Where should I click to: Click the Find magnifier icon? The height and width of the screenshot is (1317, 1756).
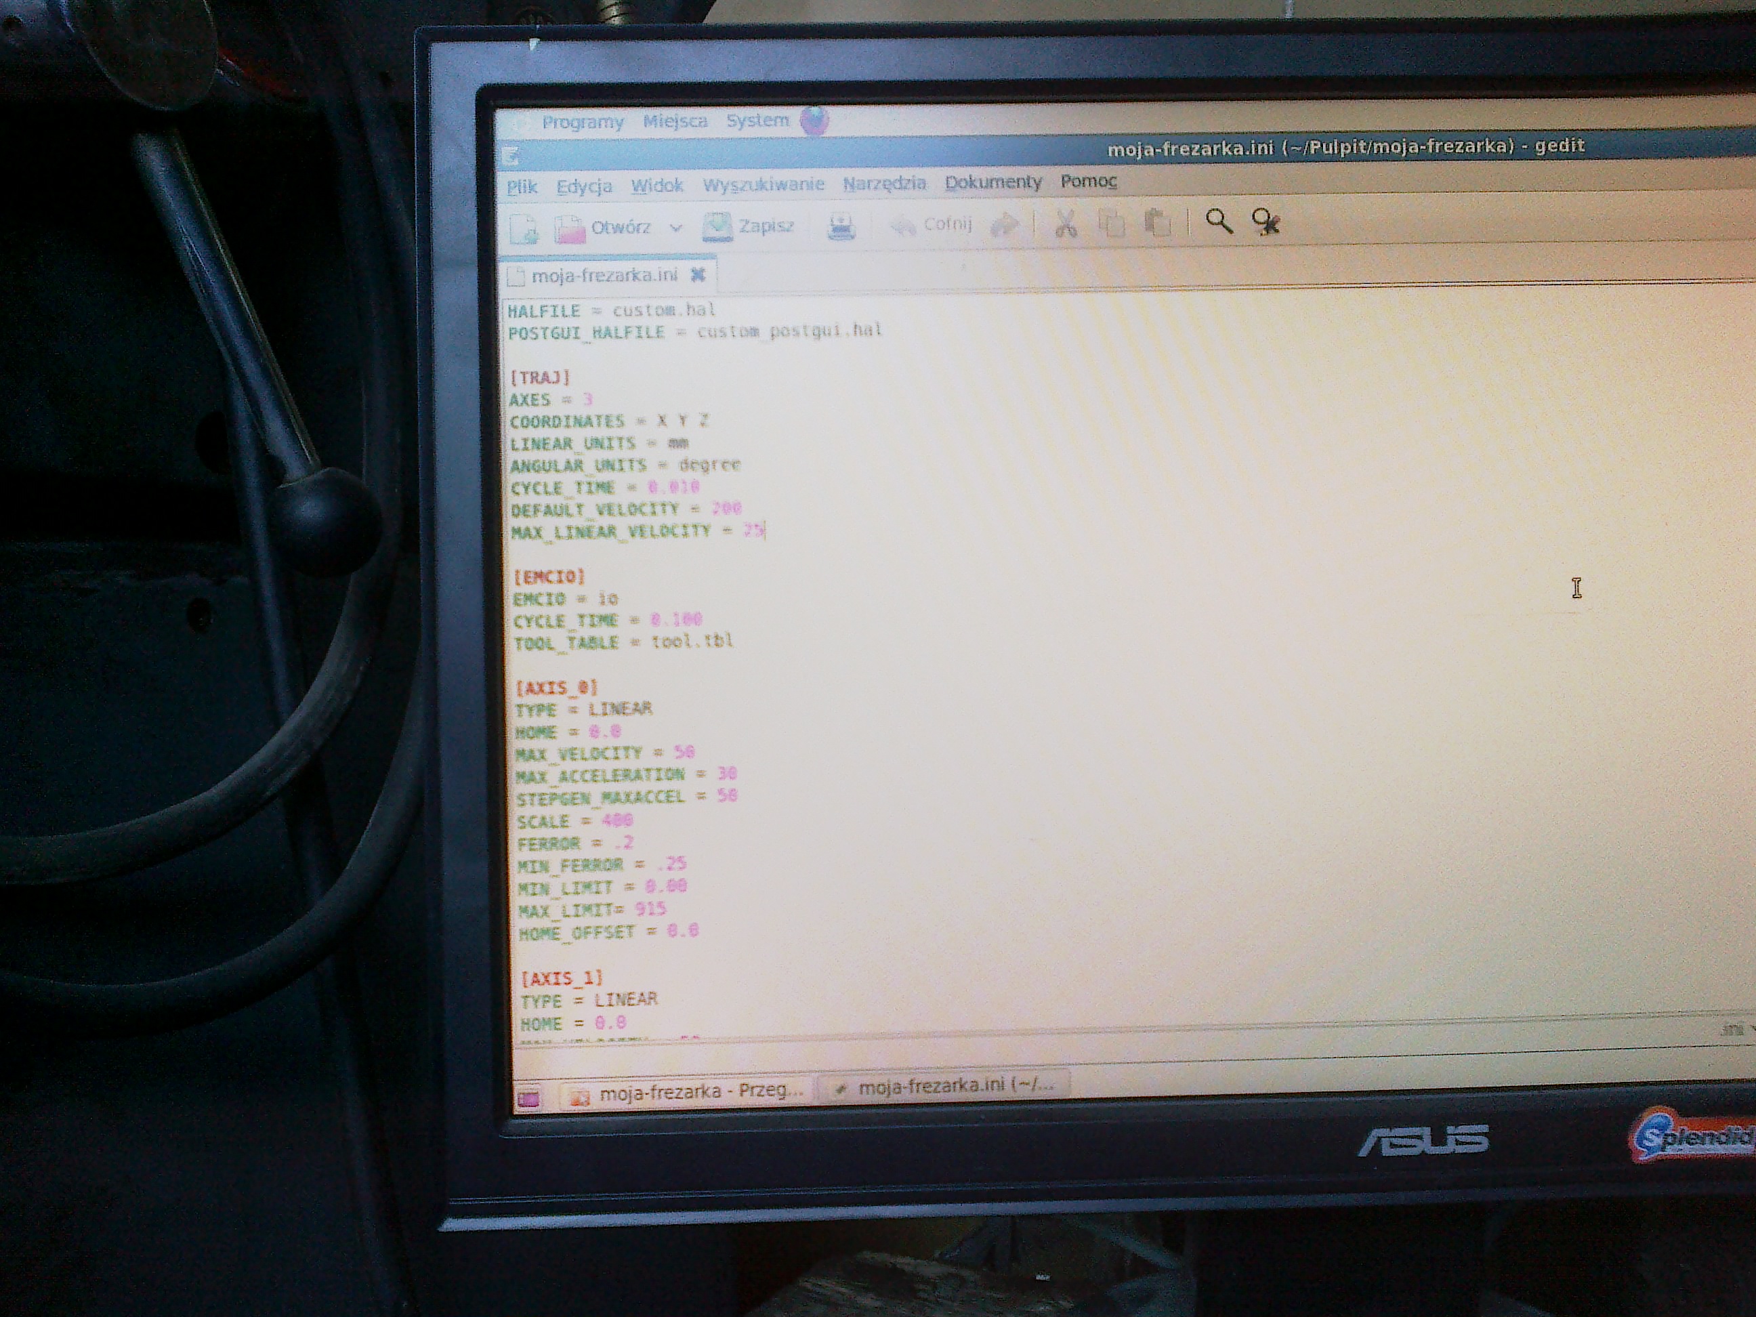pos(1219,222)
